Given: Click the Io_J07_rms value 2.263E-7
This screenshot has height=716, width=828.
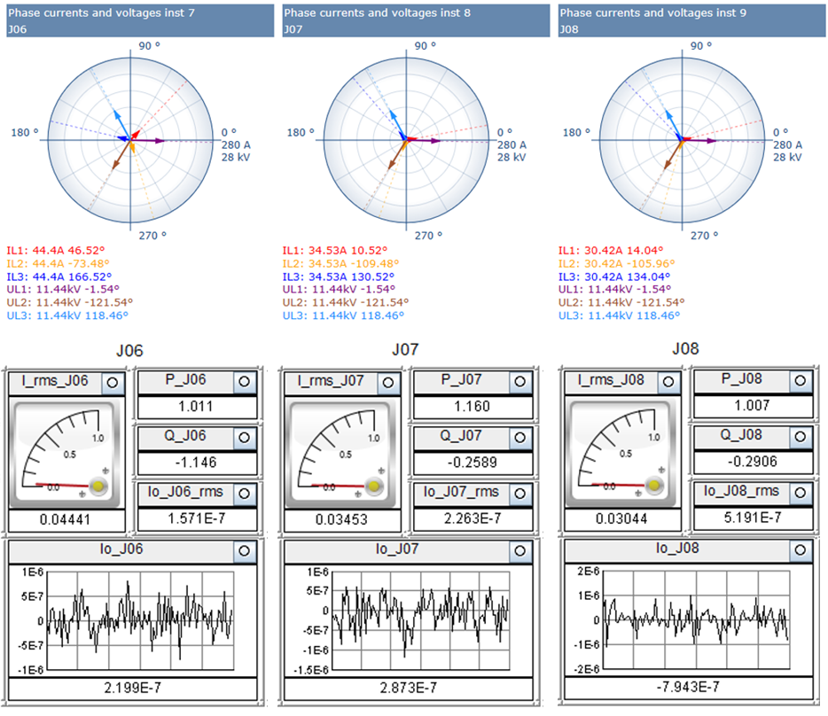Looking at the screenshot, I should coord(473,518).
